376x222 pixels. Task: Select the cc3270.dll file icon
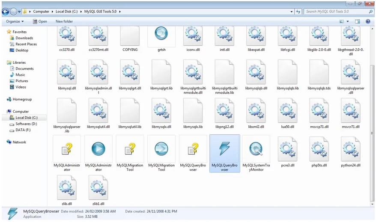tap(67, 36)
